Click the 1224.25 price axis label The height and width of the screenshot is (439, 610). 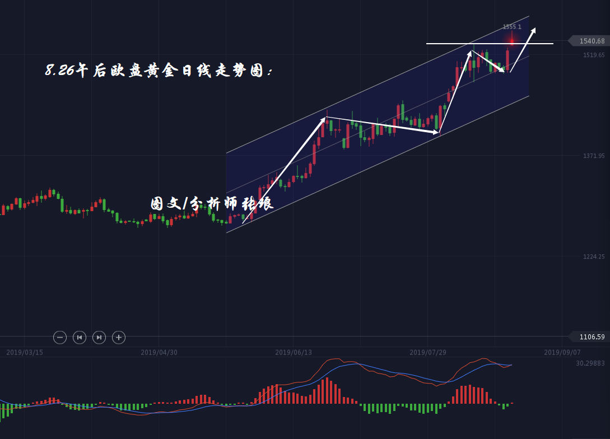tap(594, 256)
